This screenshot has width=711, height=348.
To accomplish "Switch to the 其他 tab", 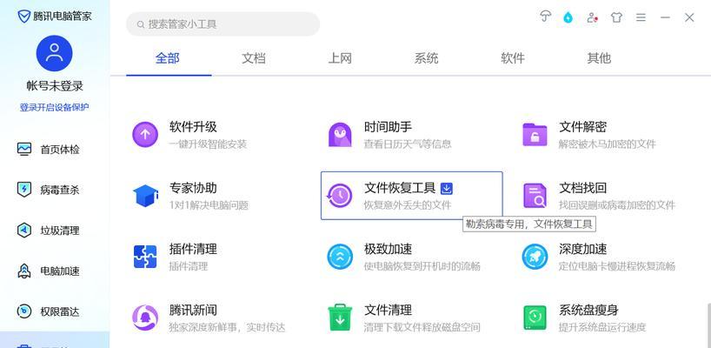I will pos(599,58).
